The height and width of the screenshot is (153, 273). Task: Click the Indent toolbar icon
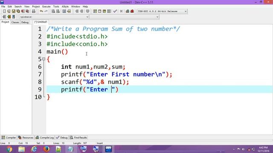pyautogui.click(x=77, y=11)
